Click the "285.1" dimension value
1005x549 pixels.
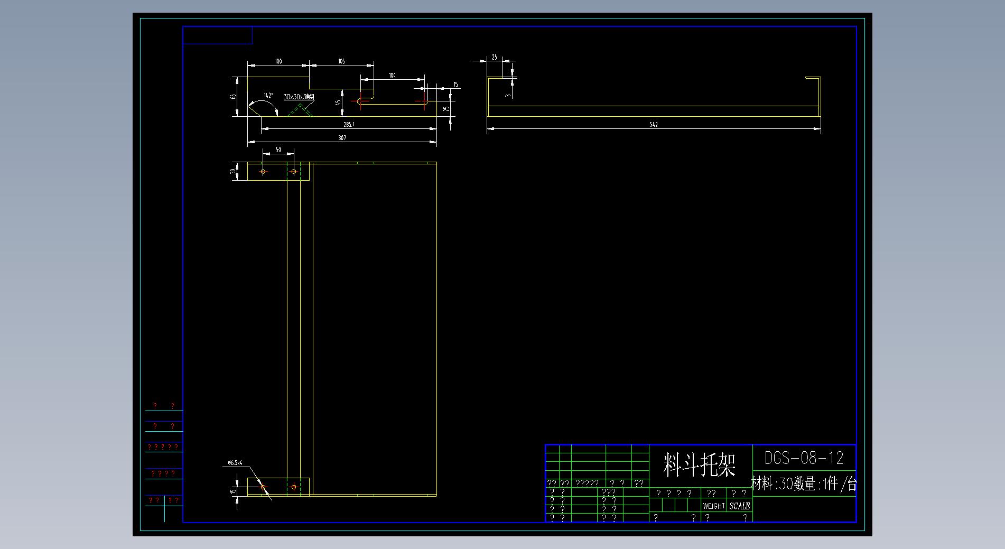[349, 125]
